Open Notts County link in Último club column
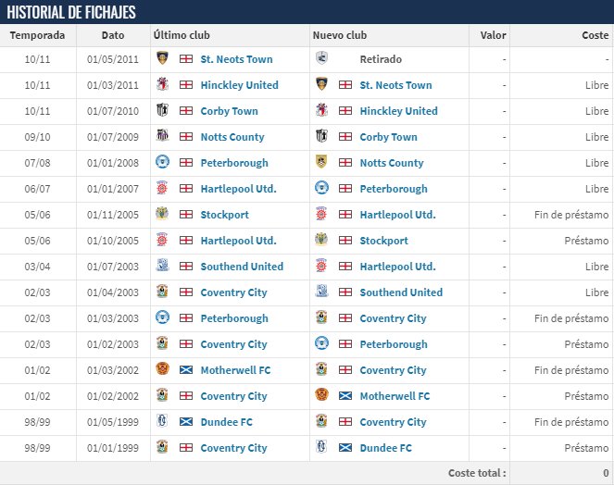 232,137
